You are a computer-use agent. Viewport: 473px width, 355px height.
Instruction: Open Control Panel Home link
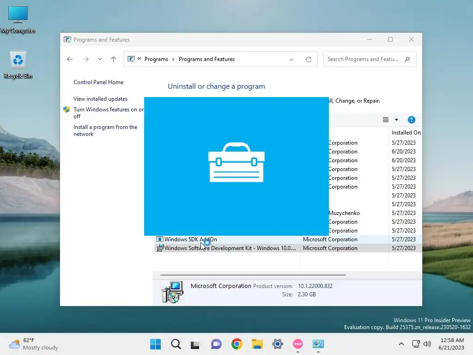click(x=98, y=82)
